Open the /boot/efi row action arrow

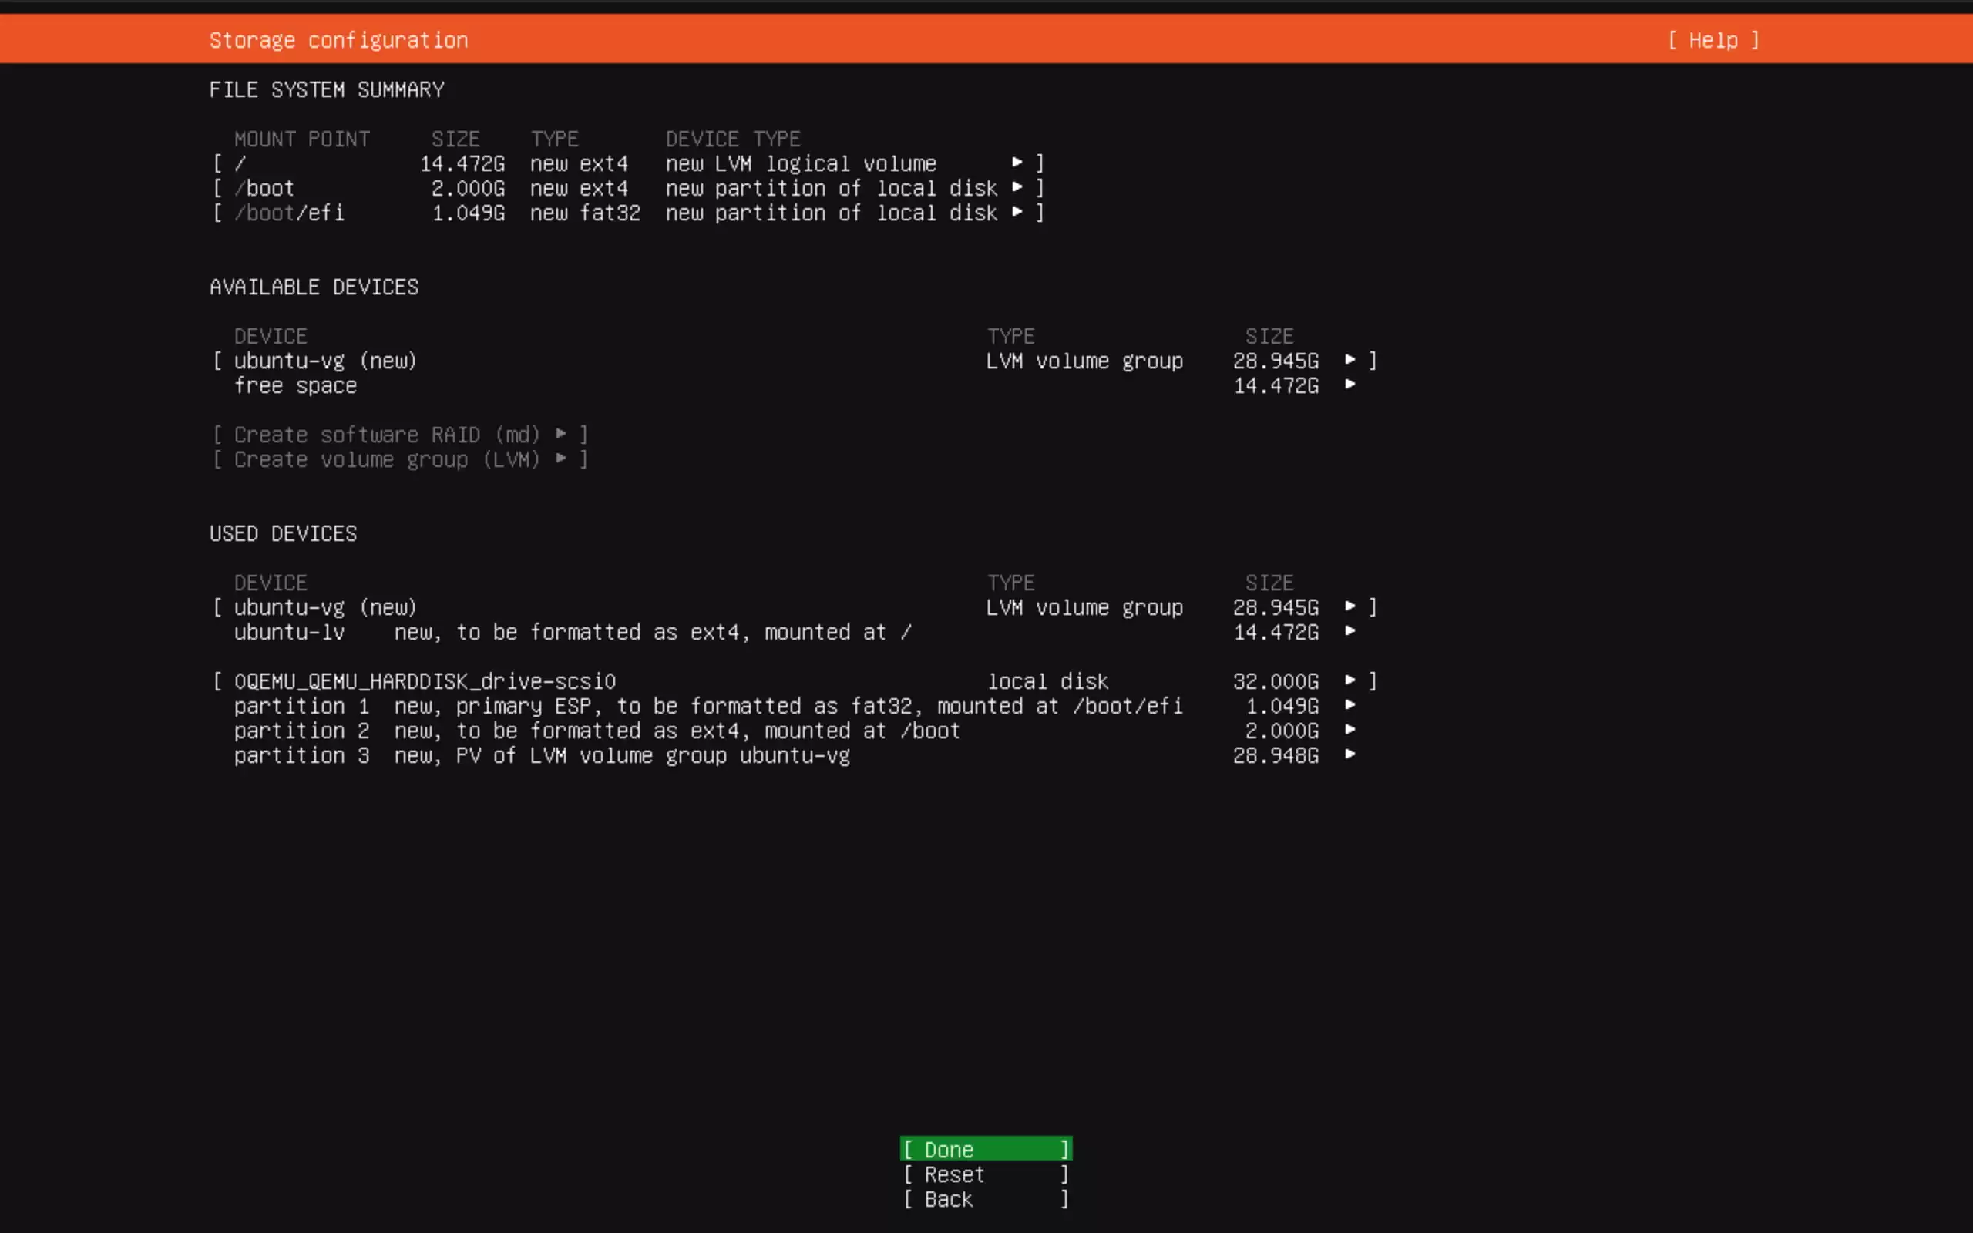(x=1017, y=213)
